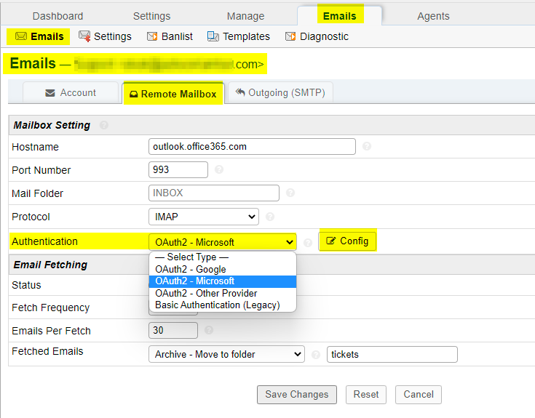Image resolution: width=535 pixels, height=418 pixels.
Task: Open the Diagnostic submenu
Action: pos(317,36)
